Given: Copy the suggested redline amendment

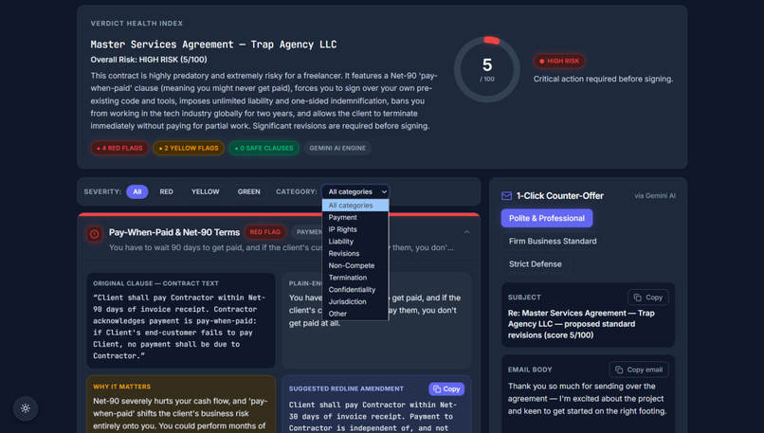Looking at the screenshot, I should (x=446, y=388).
